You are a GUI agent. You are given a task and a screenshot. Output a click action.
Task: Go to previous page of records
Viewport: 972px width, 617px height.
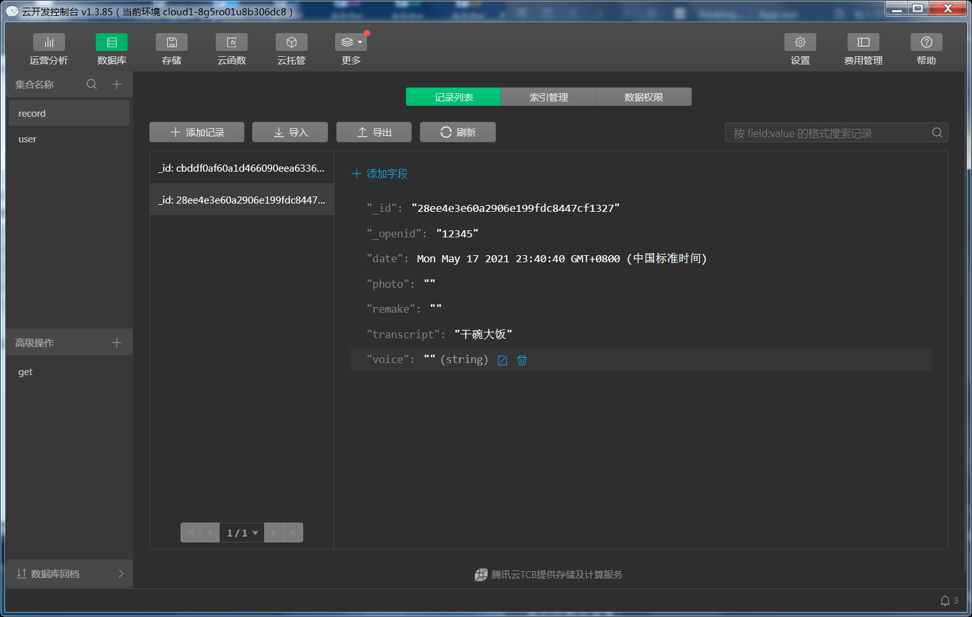tap(209, 533)
